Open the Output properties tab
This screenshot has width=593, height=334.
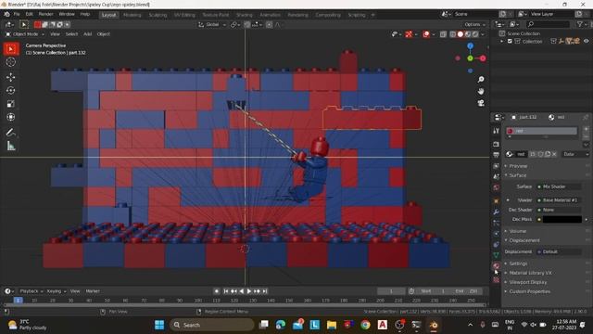click(x=496, y=155)
